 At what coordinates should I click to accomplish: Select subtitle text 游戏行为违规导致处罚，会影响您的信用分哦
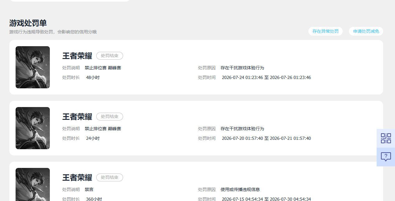pyautogui.click(x=53, y=32)
